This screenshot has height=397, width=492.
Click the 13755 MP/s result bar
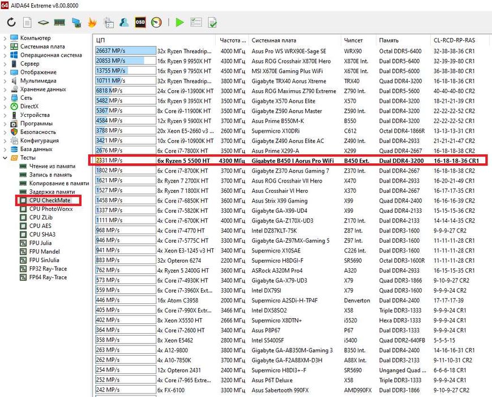click(x=126, y=71)
